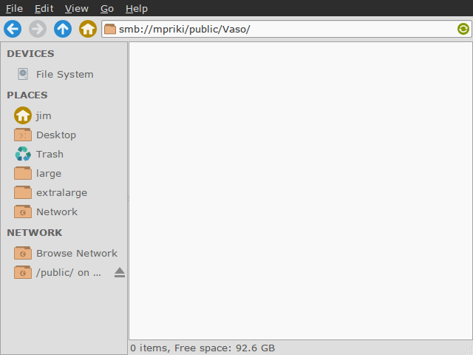473x355 pixels.
Task: Click the extralarge folder icon
Action: tap(23, 192)
